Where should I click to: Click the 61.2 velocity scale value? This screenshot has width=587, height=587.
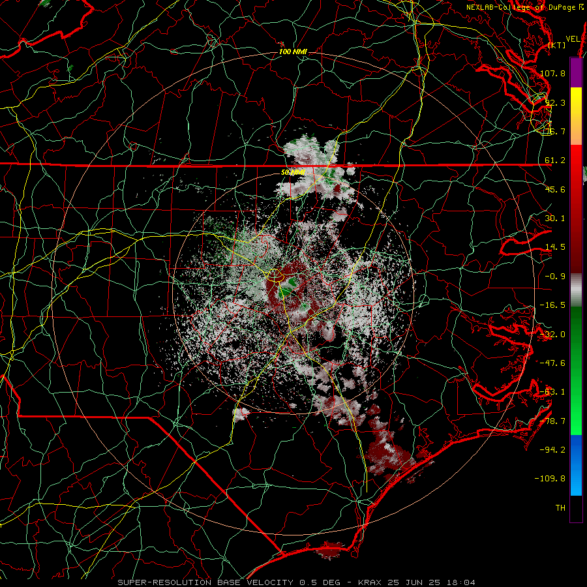(x=555, y=160)
